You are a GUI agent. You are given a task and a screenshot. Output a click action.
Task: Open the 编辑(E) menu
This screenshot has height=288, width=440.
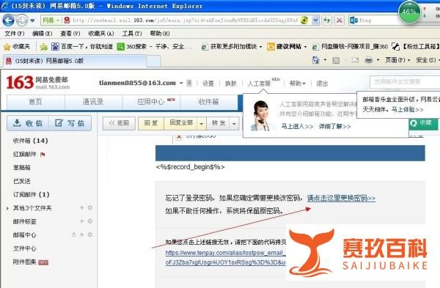pyautogui.click(x=42, y=34)
